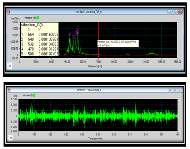Click the red vertical cursor at 750 Hz
Screen dimensions: 190x149
pyautogui.click(x=99, y=32)
